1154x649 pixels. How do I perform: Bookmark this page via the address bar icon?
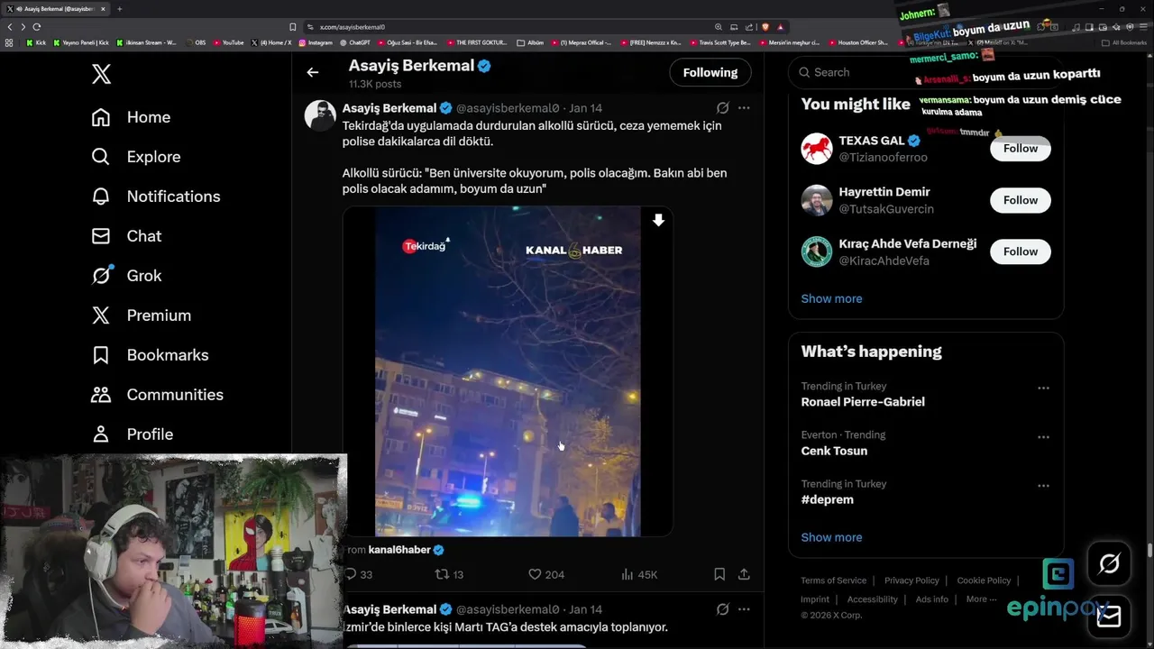coord(292,27)
